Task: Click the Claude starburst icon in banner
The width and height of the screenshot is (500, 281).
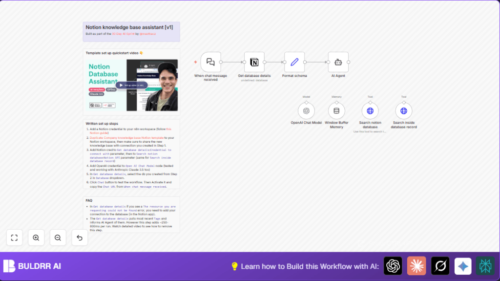Action: [x=417, y=266]
